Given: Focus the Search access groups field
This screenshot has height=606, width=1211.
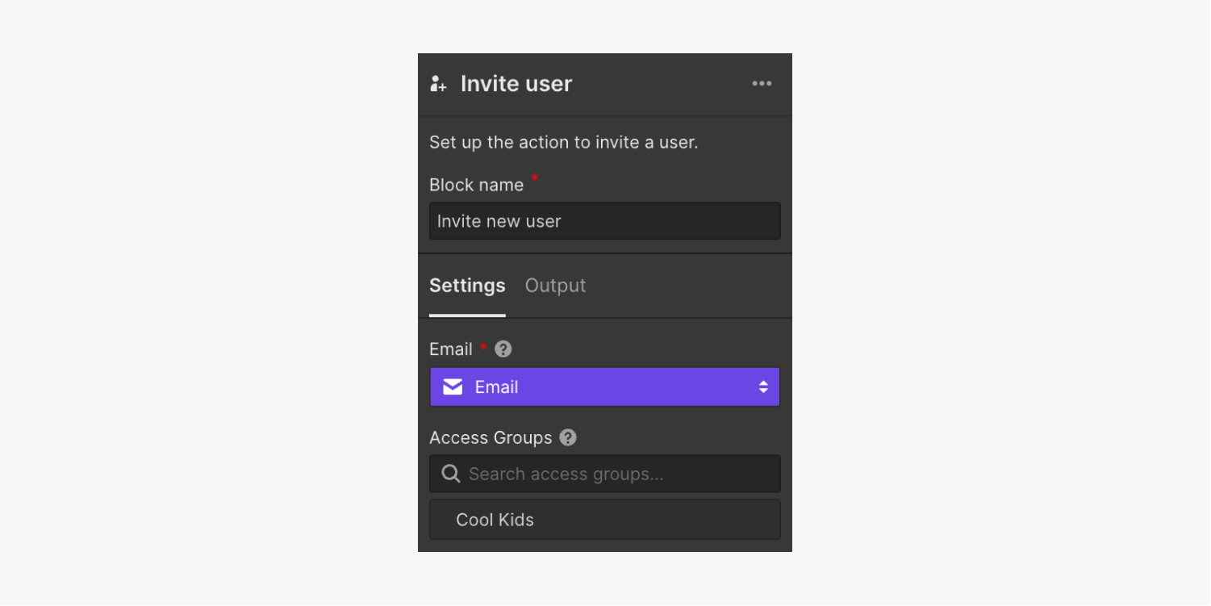Looking at the screenshot, I should (x=604, y=474).
